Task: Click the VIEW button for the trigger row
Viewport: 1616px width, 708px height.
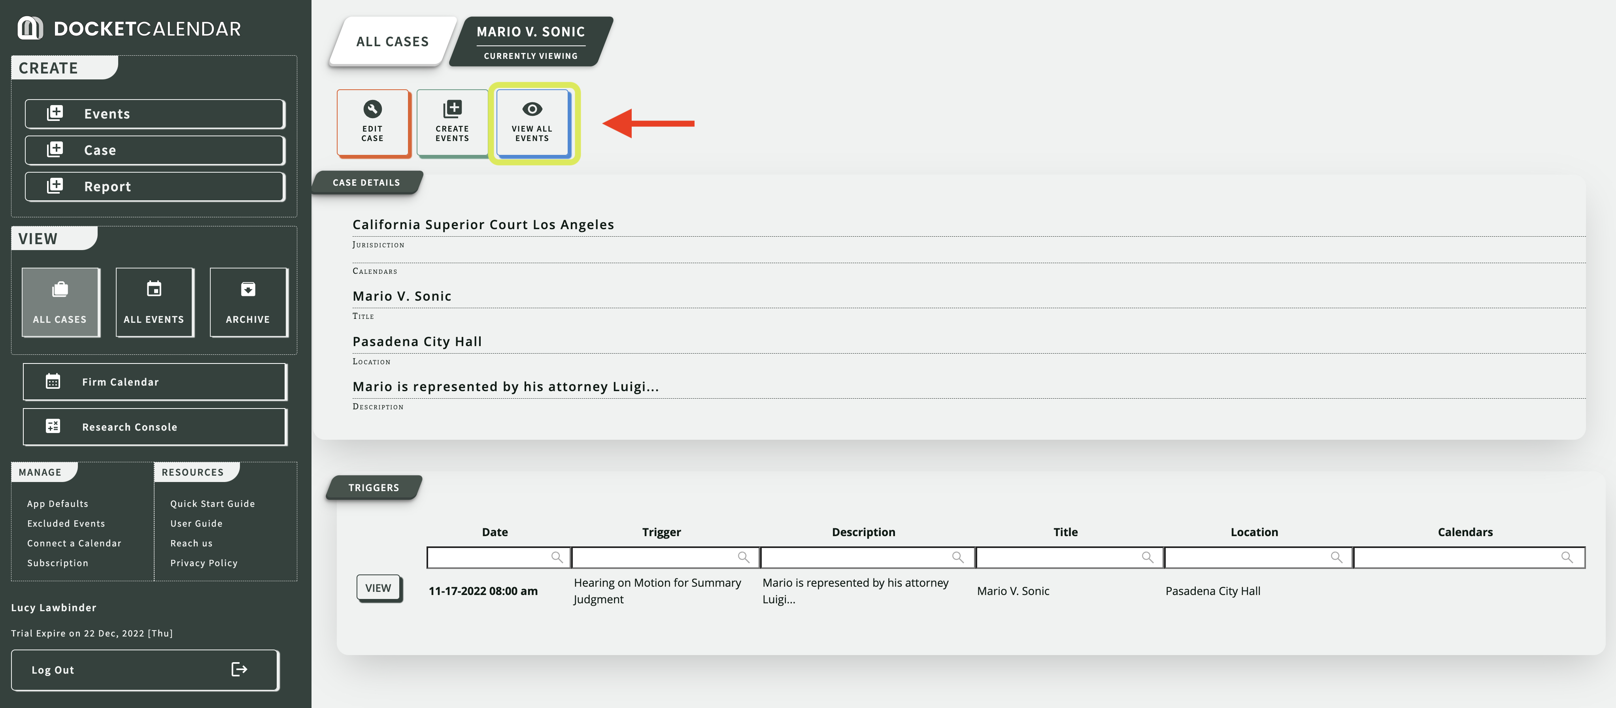Action: point(378,588)
